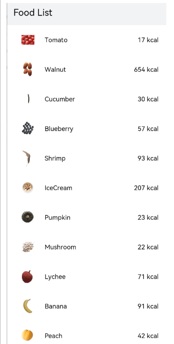
Task: Open the Shrimp picture
Action: click(x=27, y=158)
